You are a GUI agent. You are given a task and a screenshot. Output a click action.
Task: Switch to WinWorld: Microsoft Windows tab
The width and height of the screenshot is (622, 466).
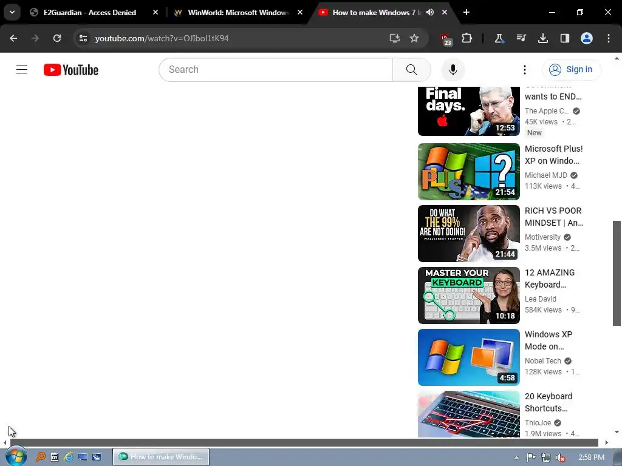(x=238, y=12)
